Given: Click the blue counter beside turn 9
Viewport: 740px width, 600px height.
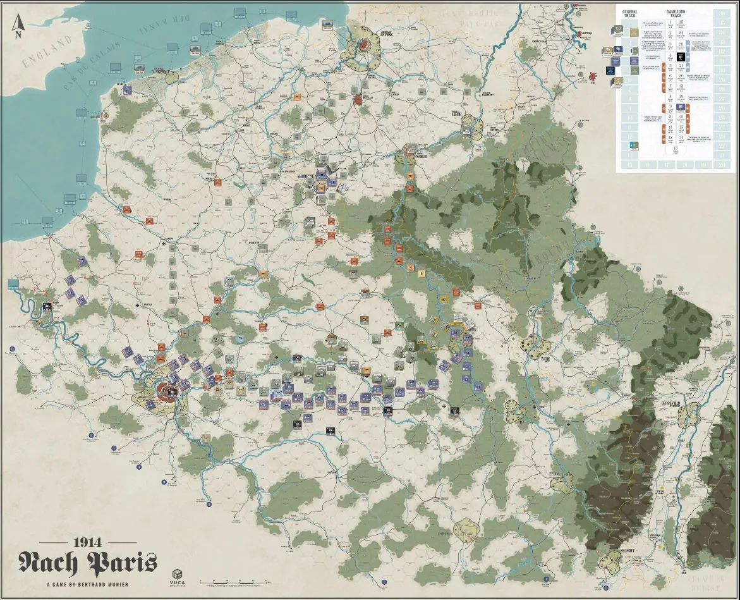Looking at the screenshot, I should click(x=681, y=108).
